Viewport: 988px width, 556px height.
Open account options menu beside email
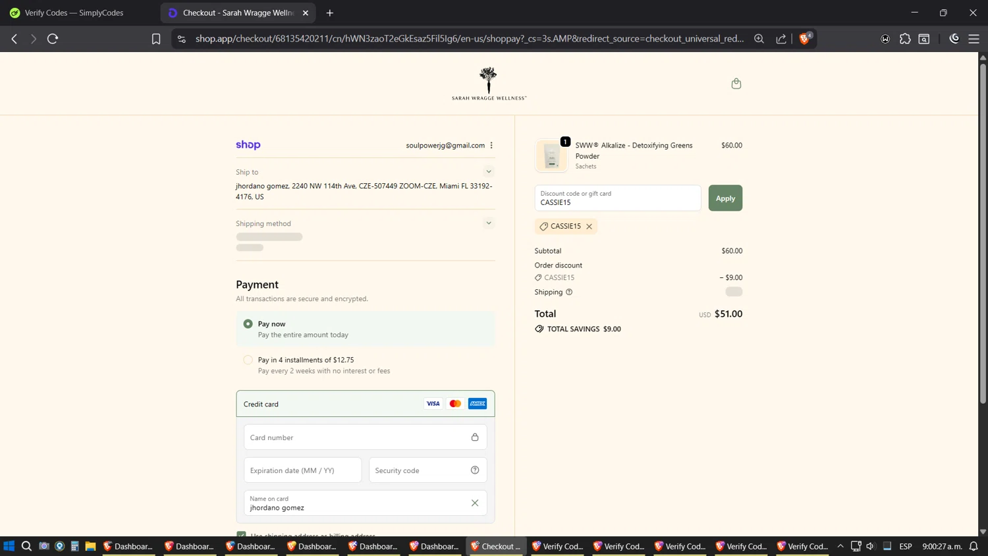tap(491, 145)
